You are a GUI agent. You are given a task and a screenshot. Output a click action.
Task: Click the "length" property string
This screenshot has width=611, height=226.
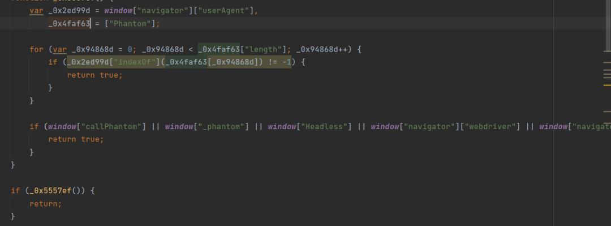click(x=263, y=49)
